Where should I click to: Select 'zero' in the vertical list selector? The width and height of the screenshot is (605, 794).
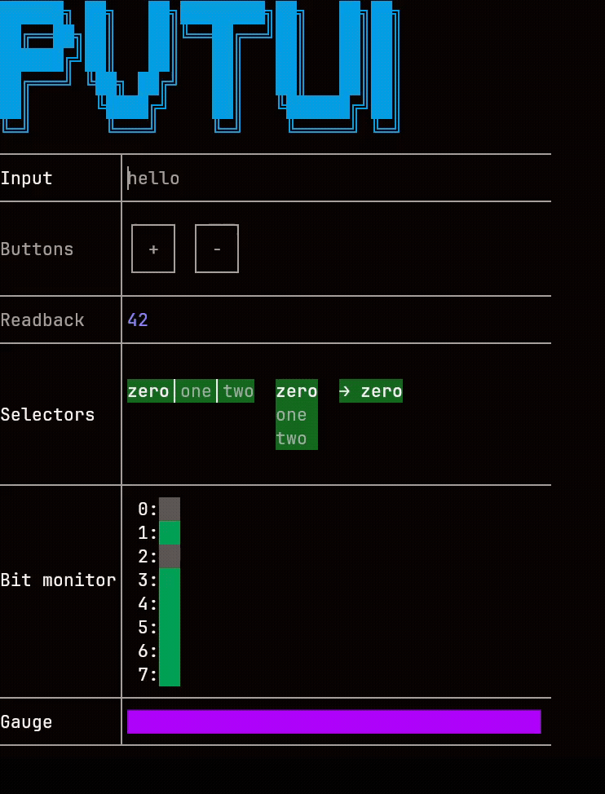(x=296, y=391)
